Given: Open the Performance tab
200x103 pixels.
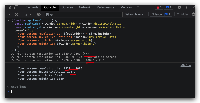Looking at the screenshot, I should (x=105, y=8).
